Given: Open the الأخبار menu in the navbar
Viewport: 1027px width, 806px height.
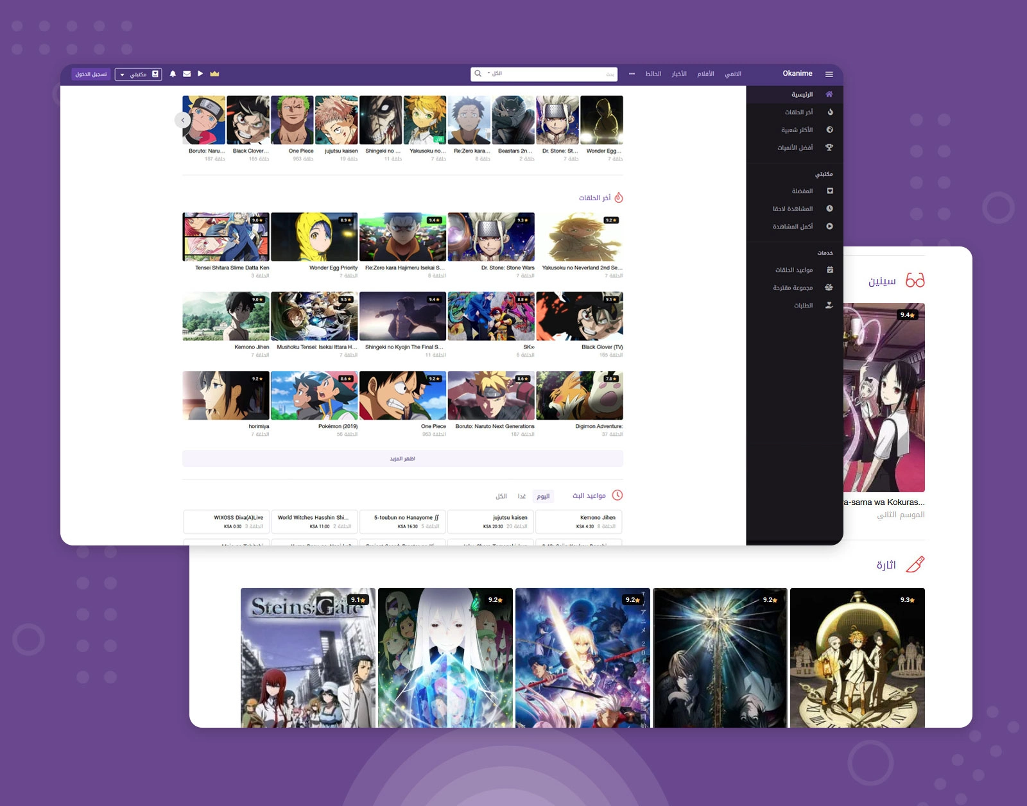Looking at the screenshot, I should 679,74.
